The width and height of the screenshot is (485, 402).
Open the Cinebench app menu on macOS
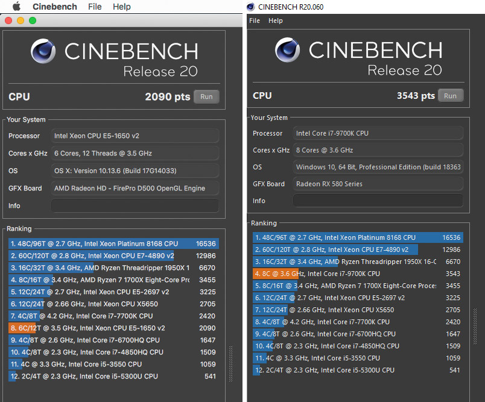click(55, 7)
